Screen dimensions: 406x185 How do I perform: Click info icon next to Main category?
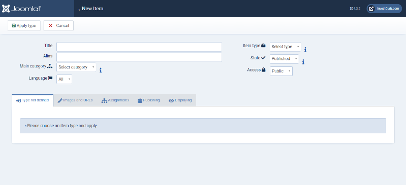pos(101,70)
